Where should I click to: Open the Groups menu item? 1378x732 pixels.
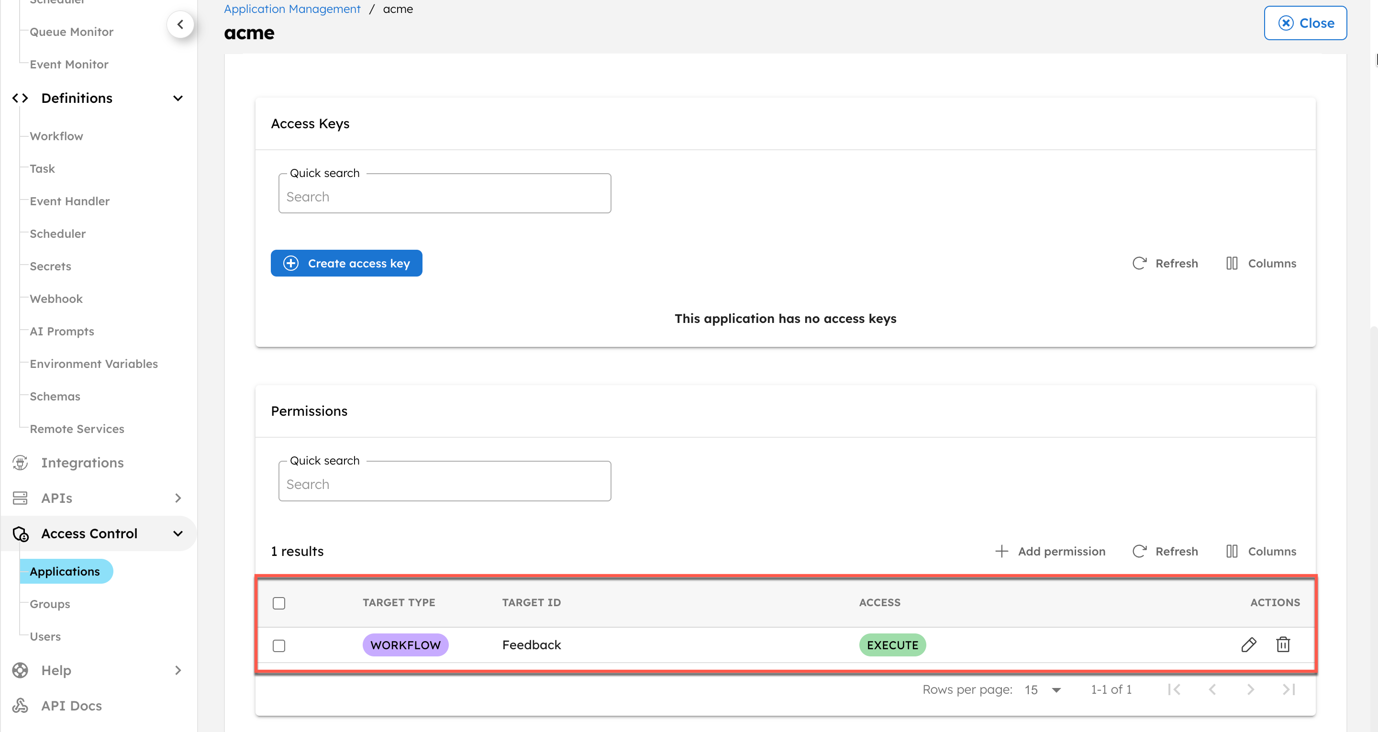(x=50, y=604)
